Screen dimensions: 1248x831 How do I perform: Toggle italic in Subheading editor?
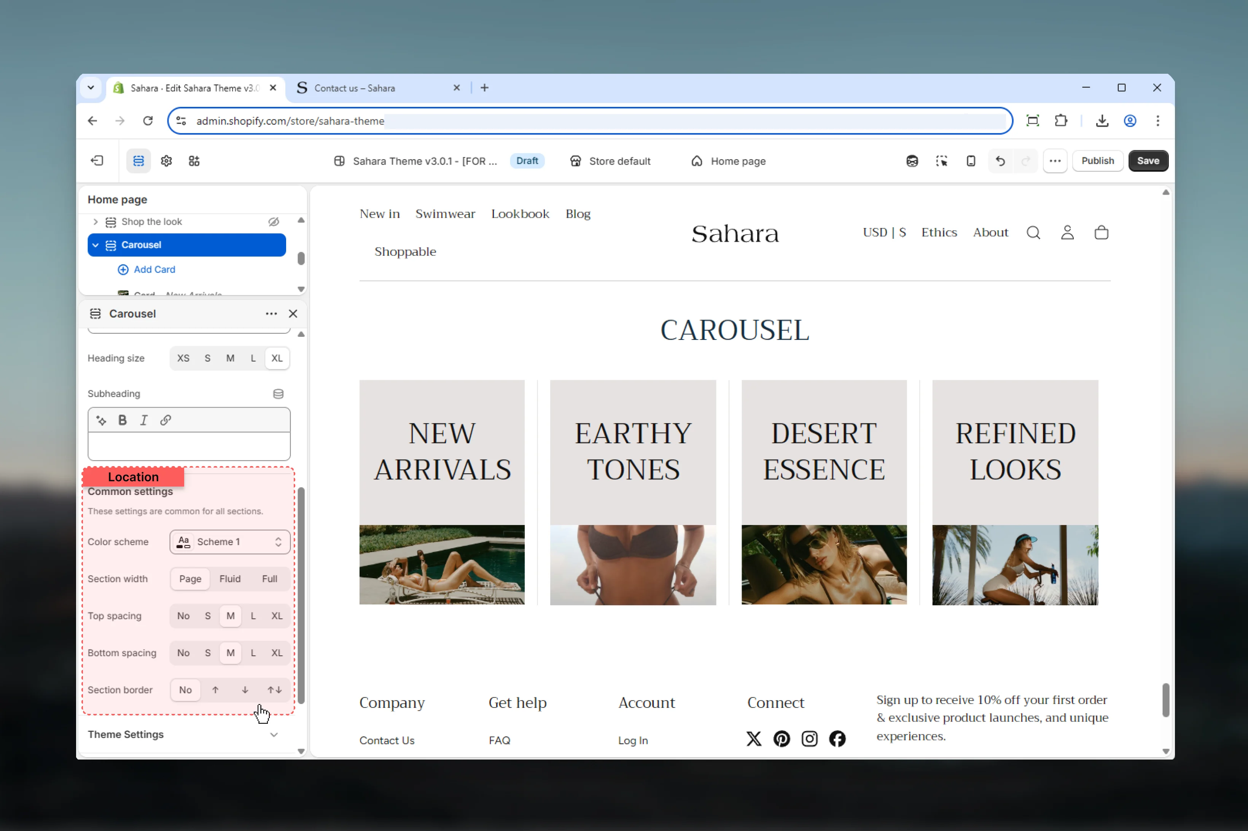click(x=144, y=420)
